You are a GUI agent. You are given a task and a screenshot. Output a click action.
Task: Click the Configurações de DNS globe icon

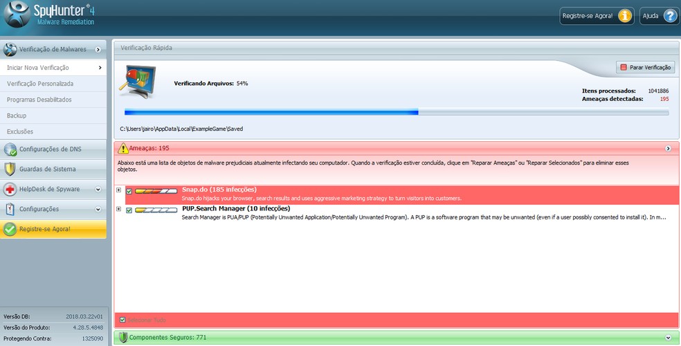(10, 149)
